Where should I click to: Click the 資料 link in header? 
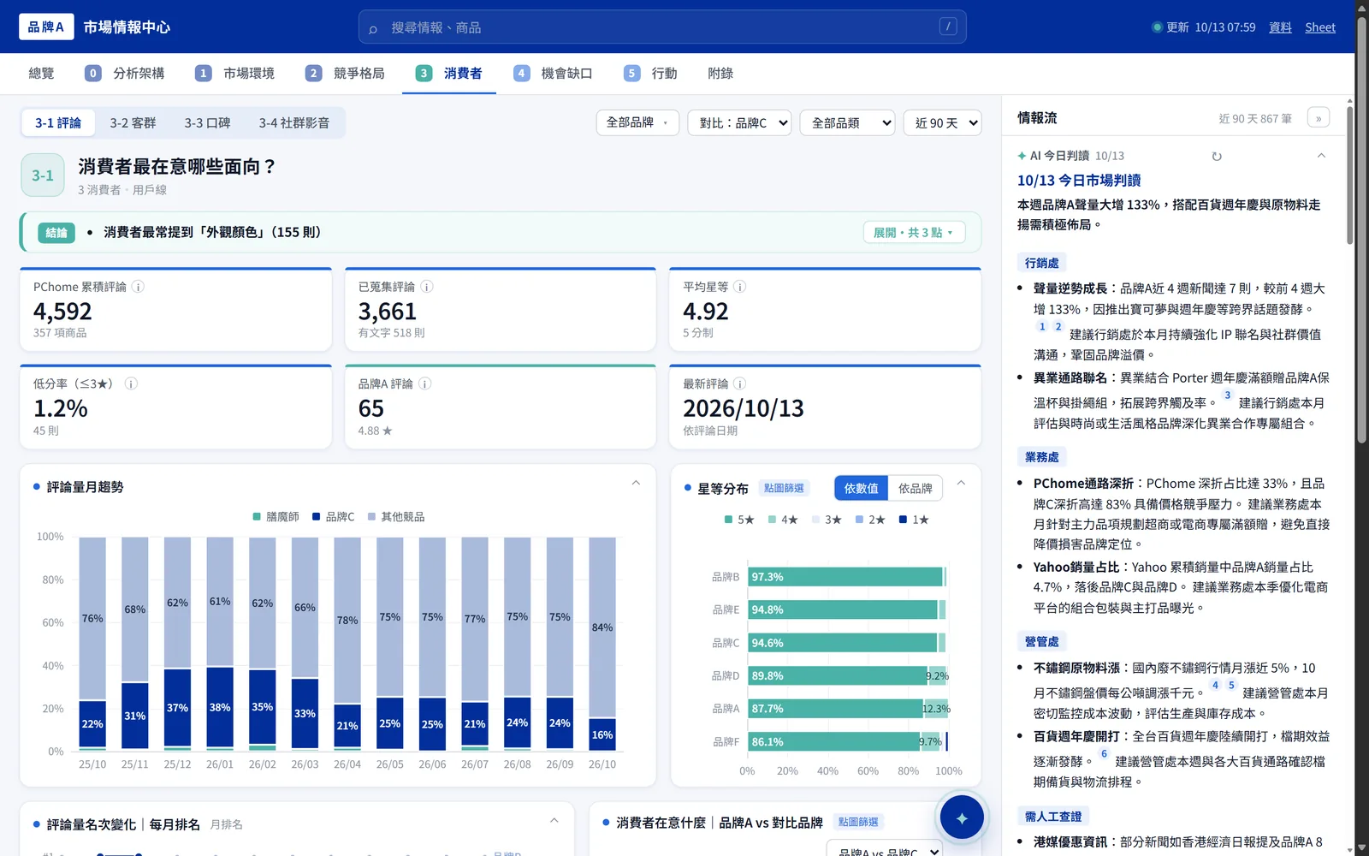pyautogui.click(x=1280, y=27)
